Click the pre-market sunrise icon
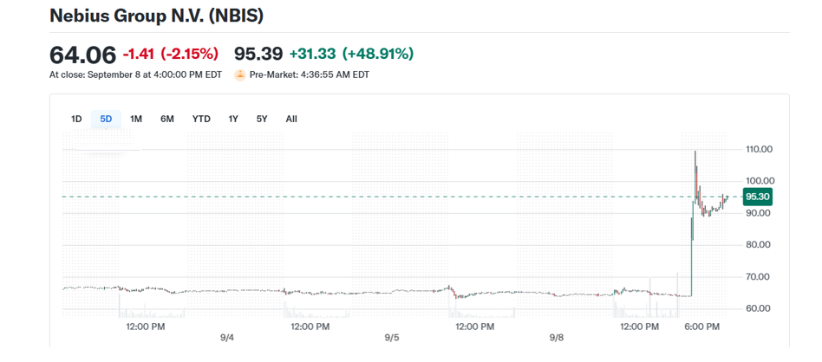The image size is (822, 362). [x=239, y=75]
